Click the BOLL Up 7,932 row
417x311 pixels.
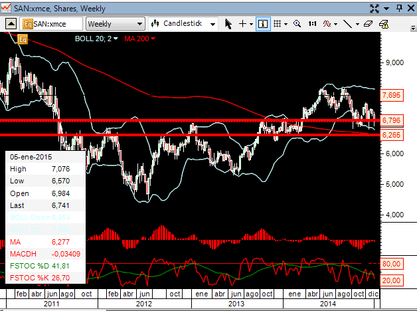tap(45, 229)
